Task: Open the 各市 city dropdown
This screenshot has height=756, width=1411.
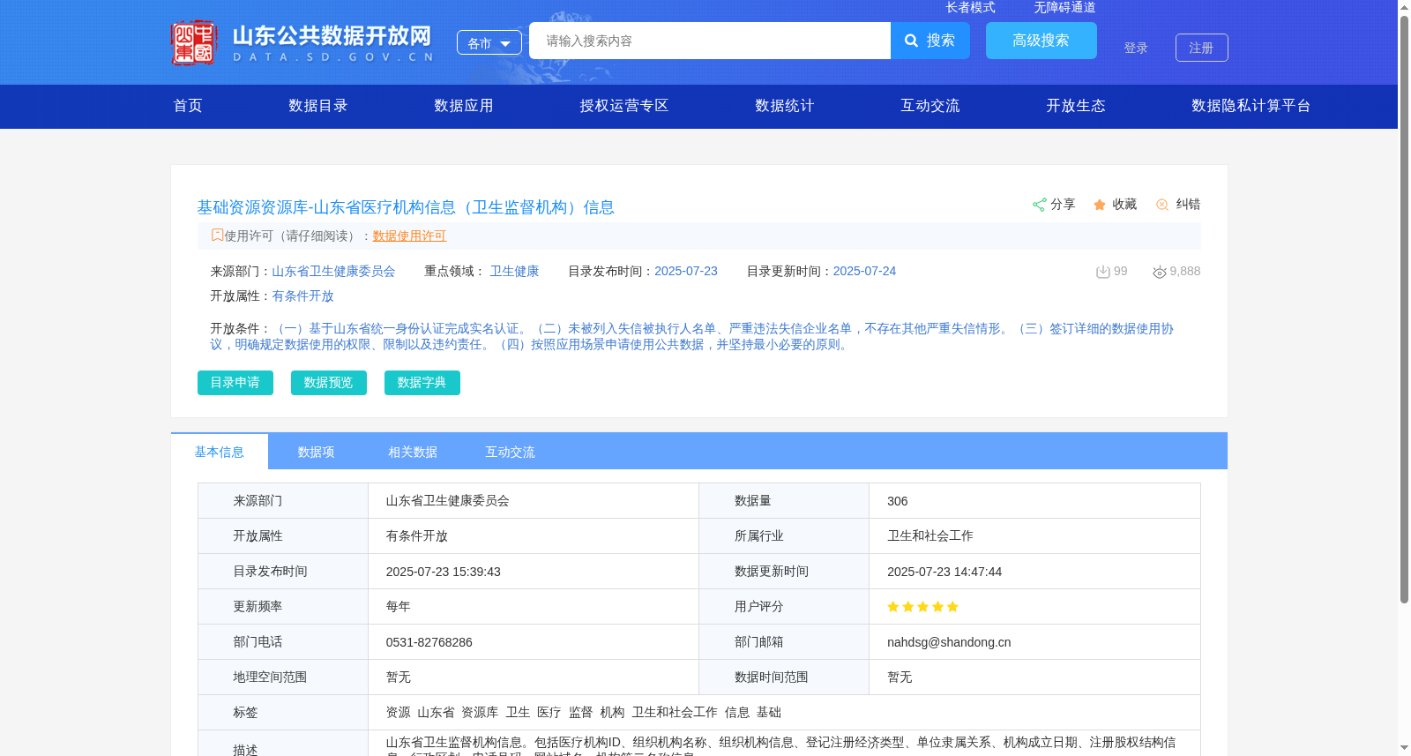Action: (489, 43)
